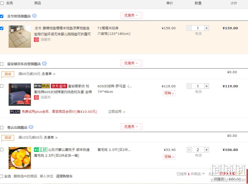The width and height of the screenshot is (248, 184).
Task: Click 去凑单 for 满69元减20元 promotion
Action: pos(48,74)
